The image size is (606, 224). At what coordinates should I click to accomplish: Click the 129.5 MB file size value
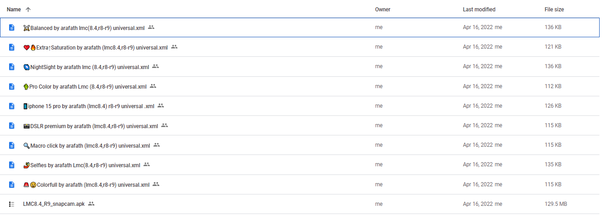coord(556,204)
